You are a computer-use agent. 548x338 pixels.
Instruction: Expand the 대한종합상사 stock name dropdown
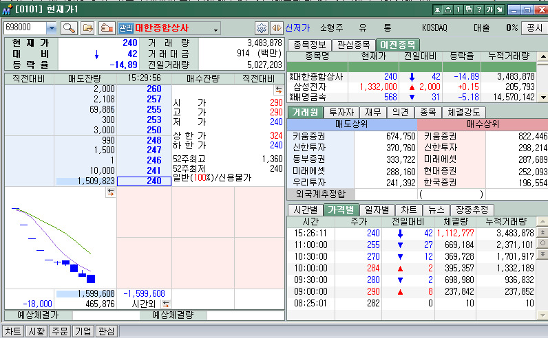pyautogui.click(x=215, y=30)
